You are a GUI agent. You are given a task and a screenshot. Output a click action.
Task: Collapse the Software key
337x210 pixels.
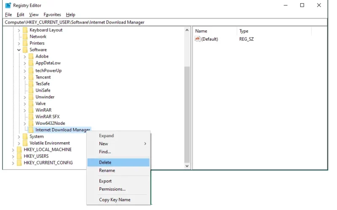tap(19, 50)
